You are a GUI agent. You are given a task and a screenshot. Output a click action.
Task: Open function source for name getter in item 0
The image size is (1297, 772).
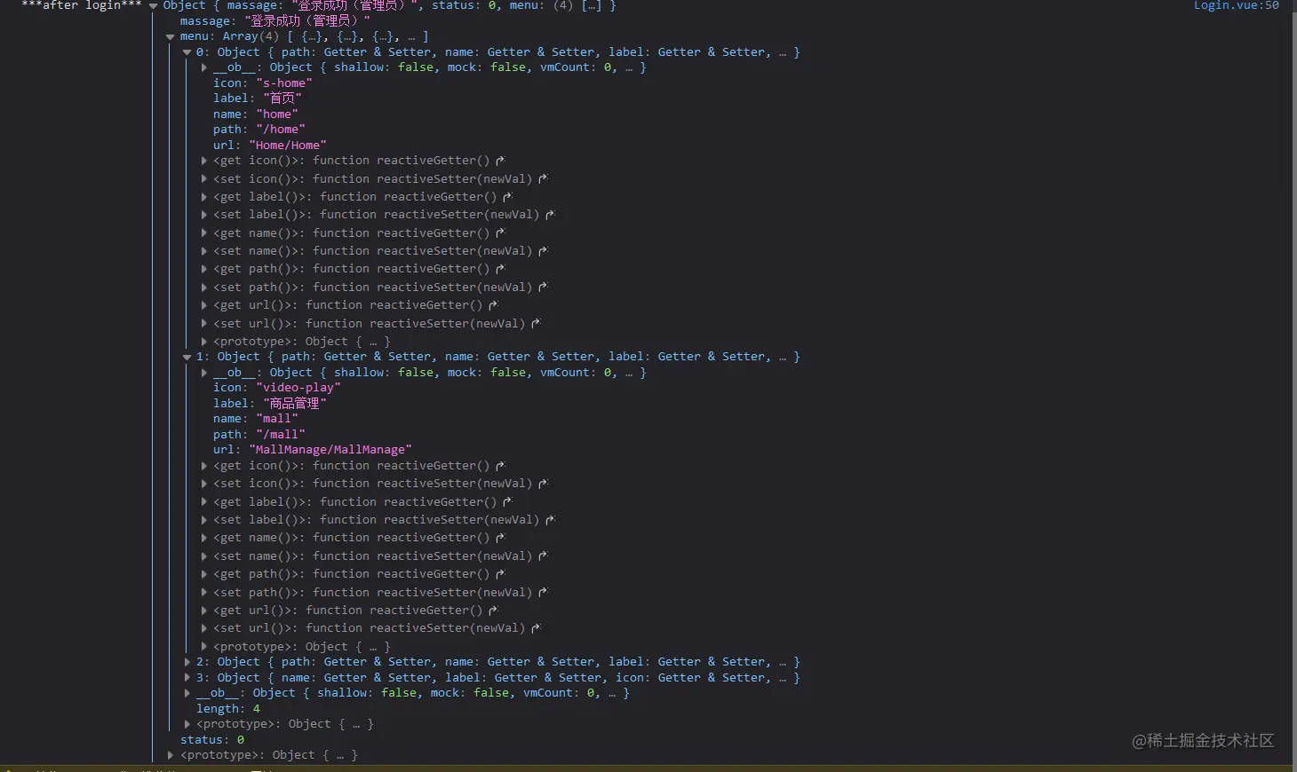pos(497,232)
